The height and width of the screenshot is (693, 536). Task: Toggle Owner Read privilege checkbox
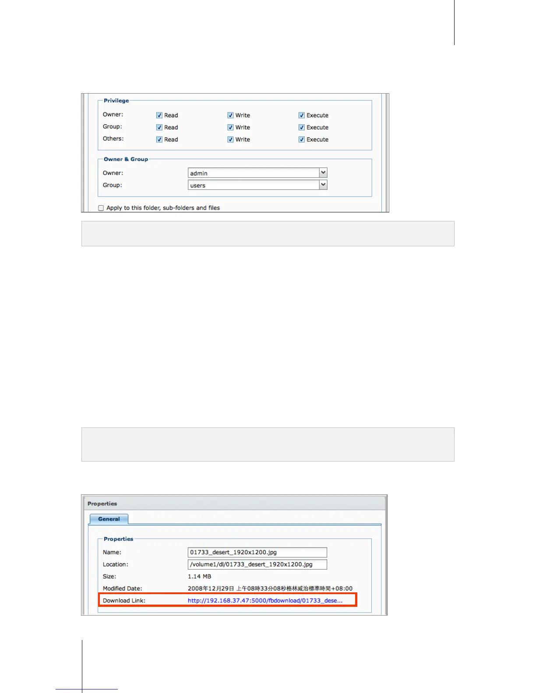coord(159,115)
